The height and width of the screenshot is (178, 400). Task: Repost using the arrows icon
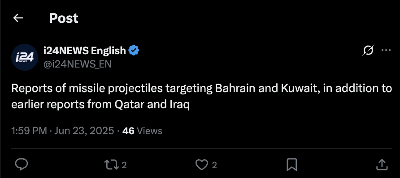(112, 165)
